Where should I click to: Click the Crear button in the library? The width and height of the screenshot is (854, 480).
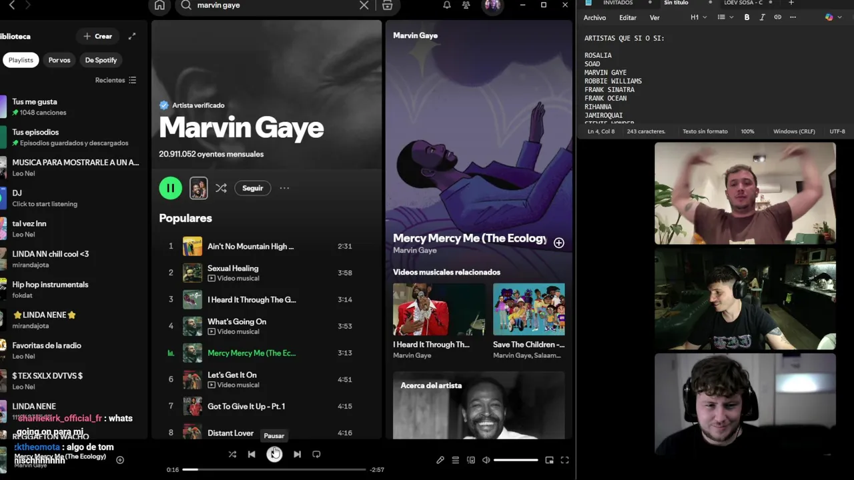[x=97, y=36]
